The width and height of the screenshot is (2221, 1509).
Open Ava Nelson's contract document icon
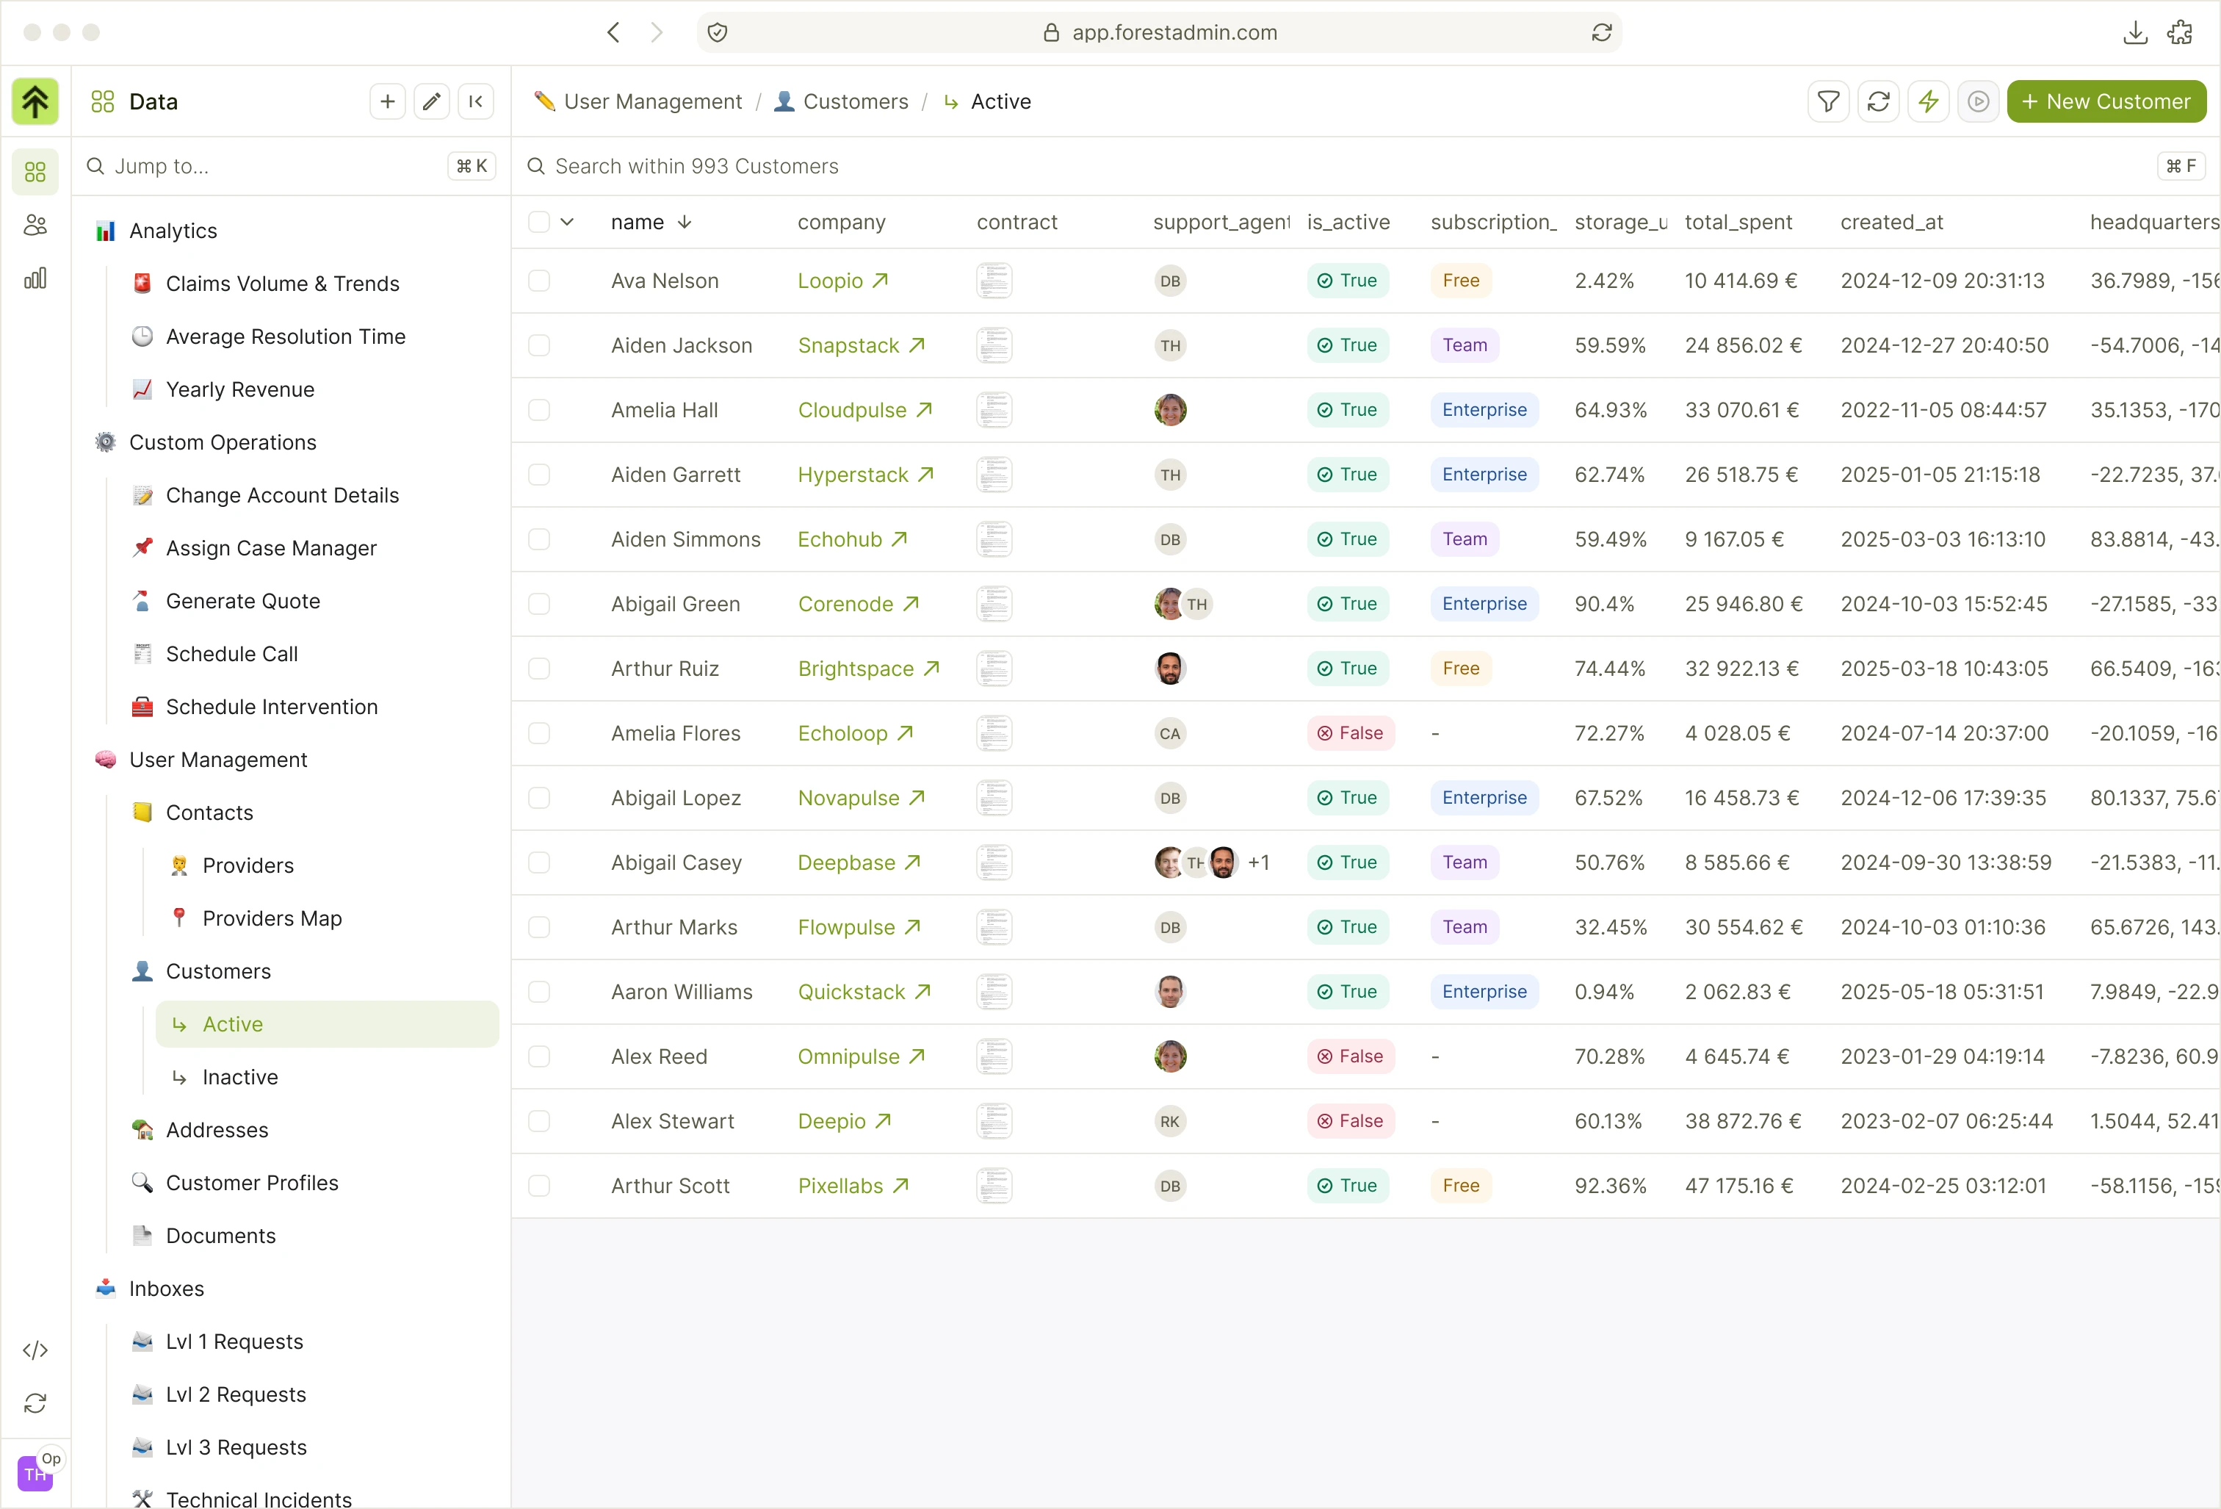(x=994, y=281)
